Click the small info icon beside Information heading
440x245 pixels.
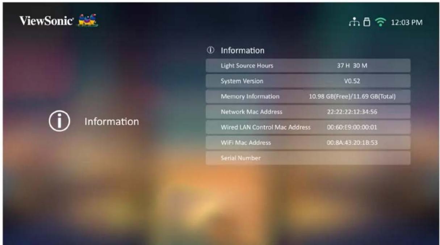210,51
